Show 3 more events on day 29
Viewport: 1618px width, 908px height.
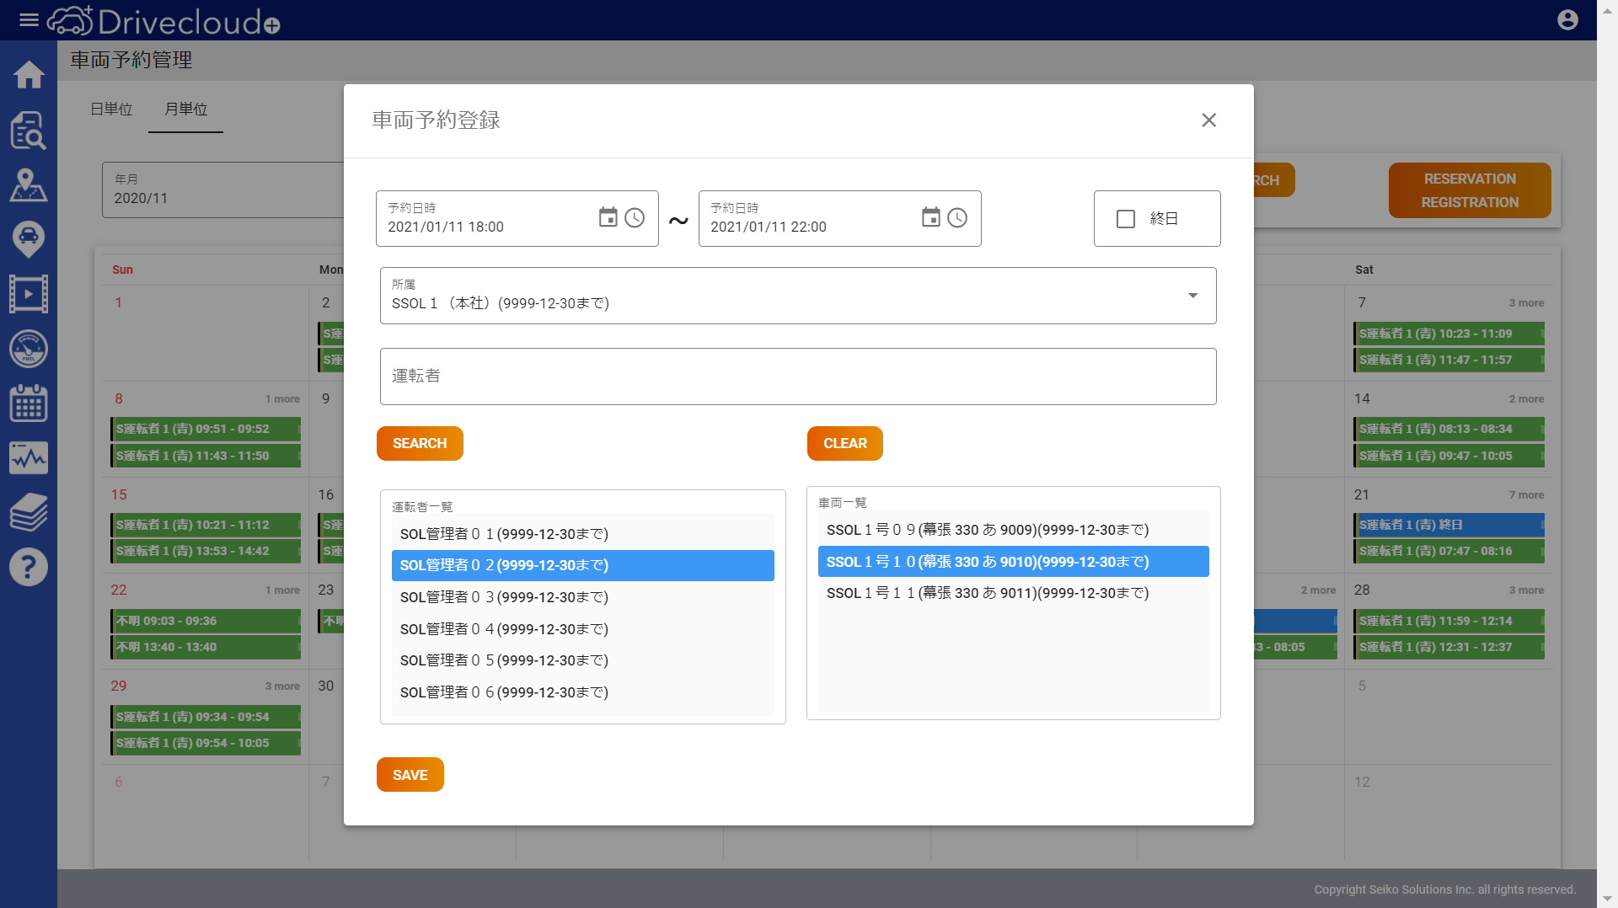point(282,686)
